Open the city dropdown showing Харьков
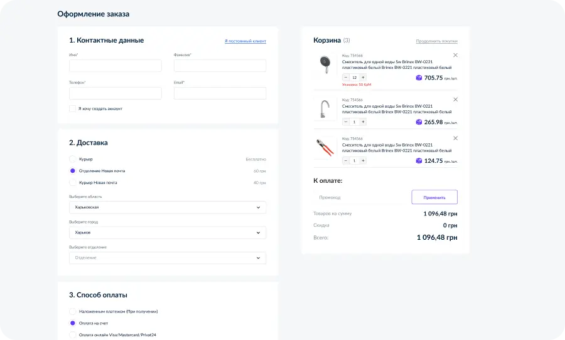This screenshot has height=340, width=565. tap(168, 232)
